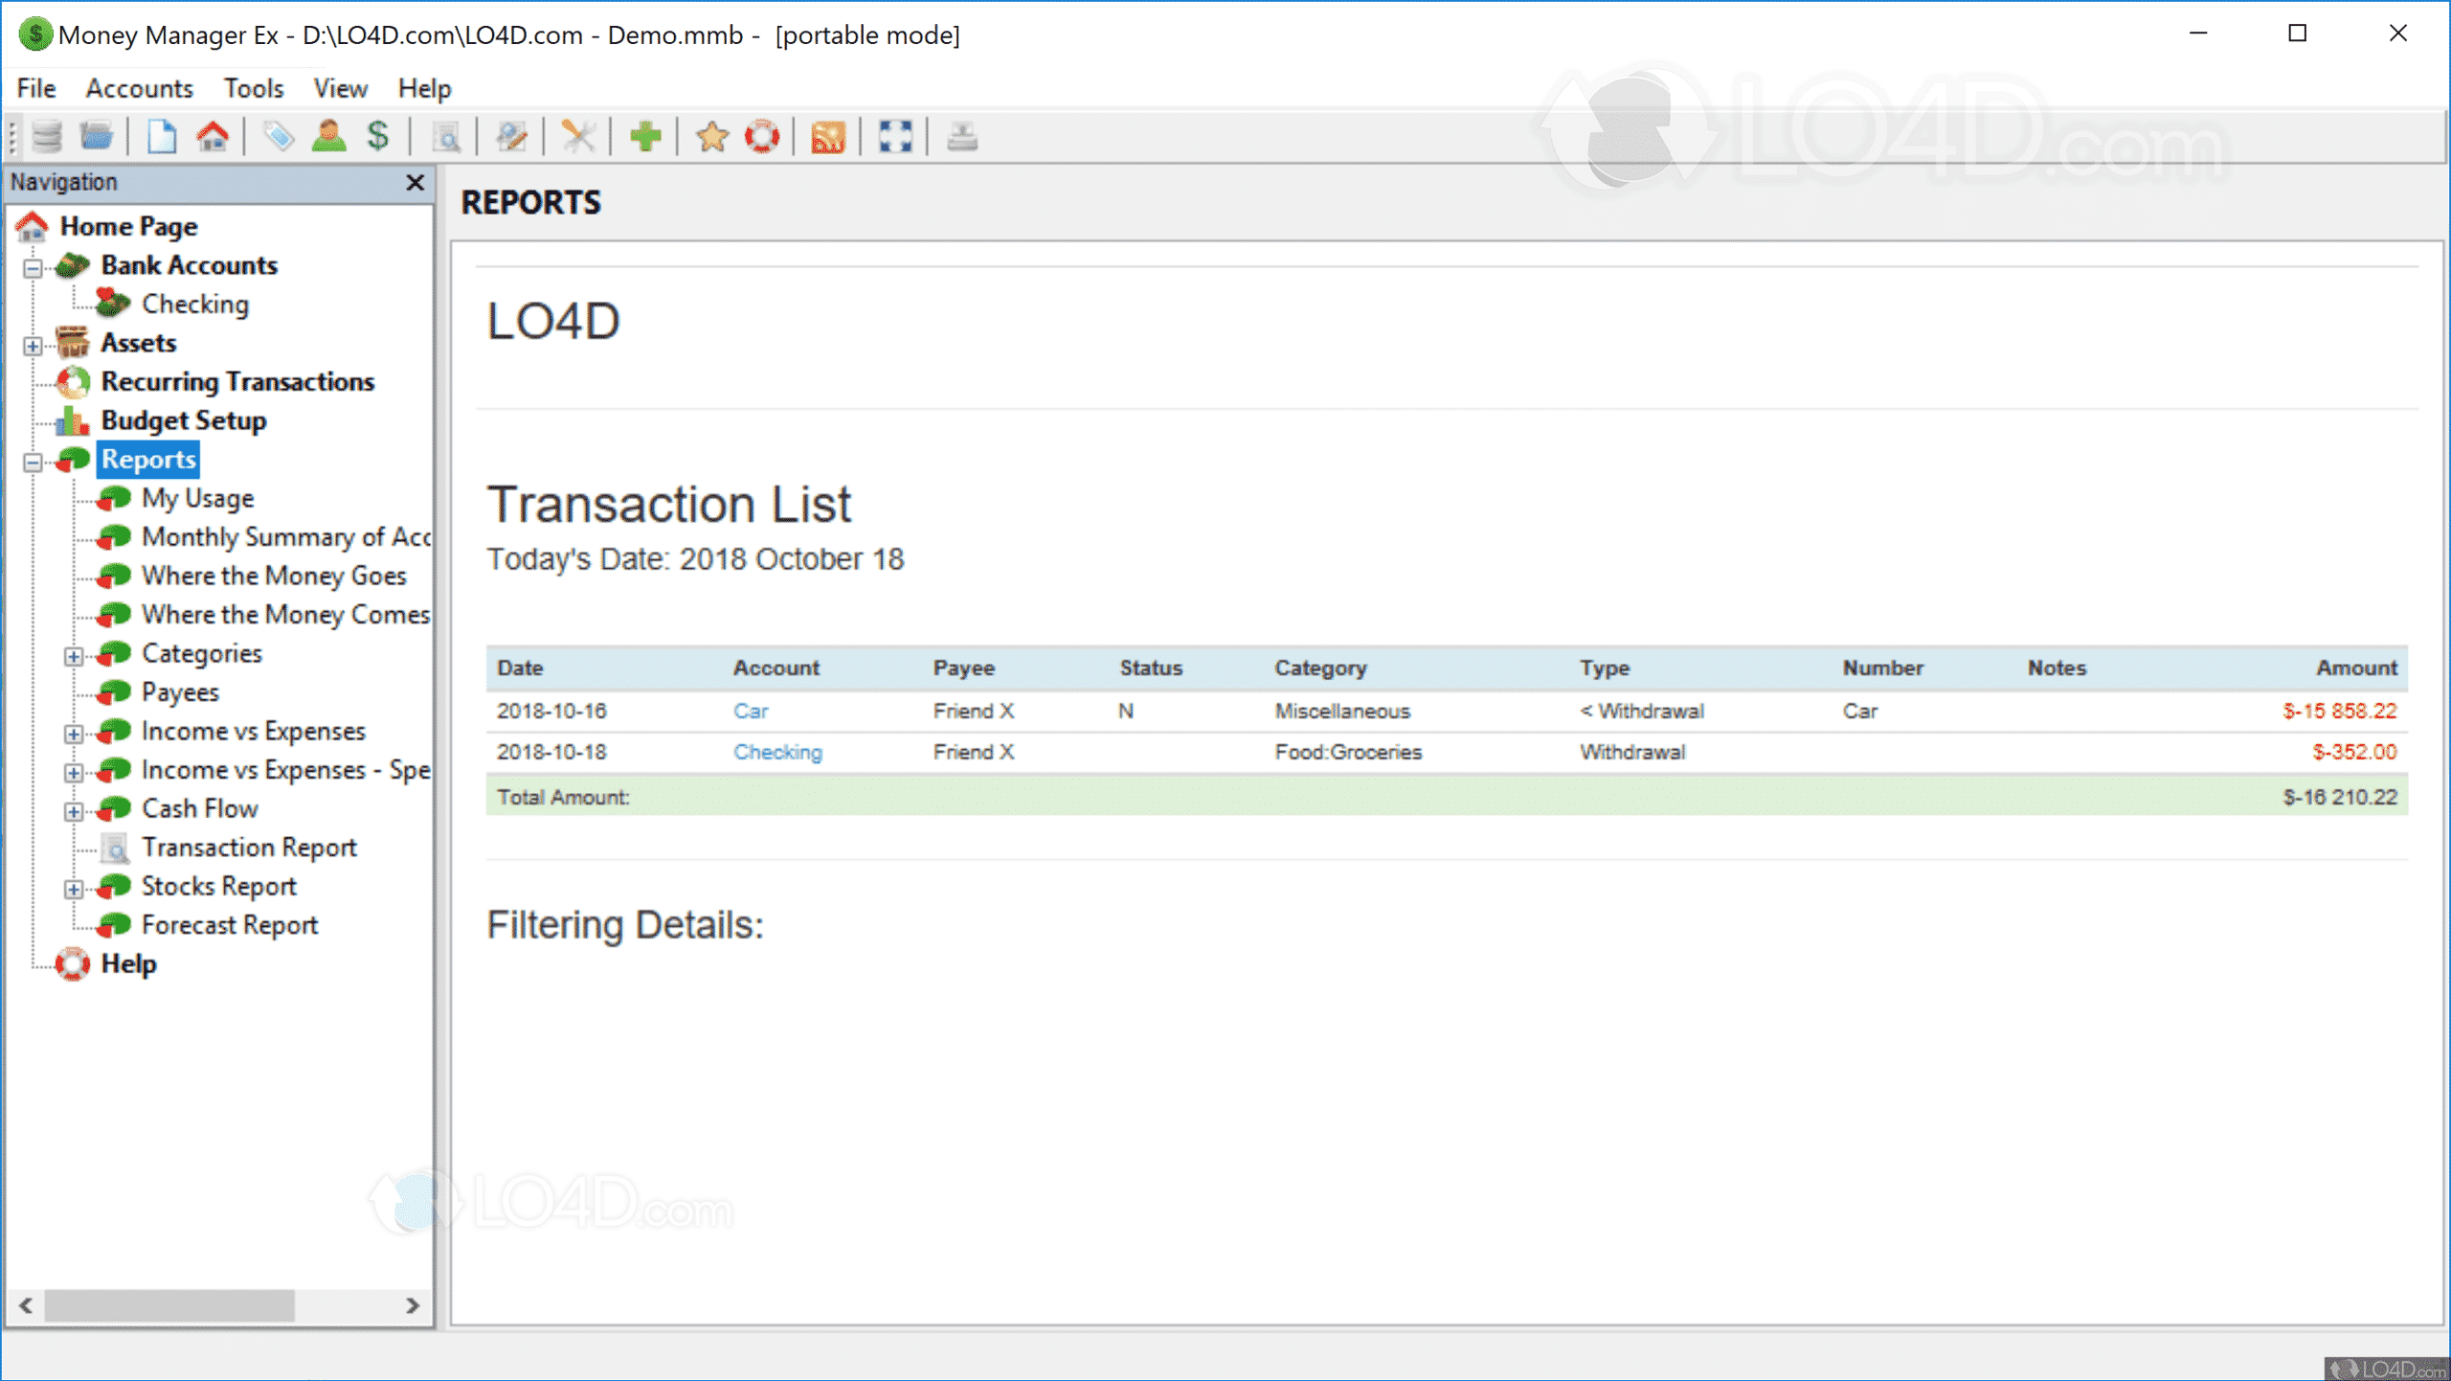Viewport: 2451px width, 1381px height.
Task: Open the Transaction Report search icon
Action: pos(448,137)
